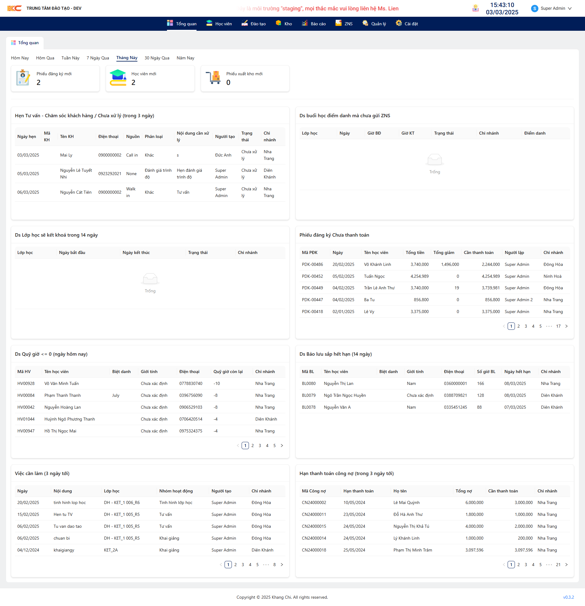Click reservation row Ngô Trần Ngọc Huyền
Viewport: 585px width, 606px height.
434,395
